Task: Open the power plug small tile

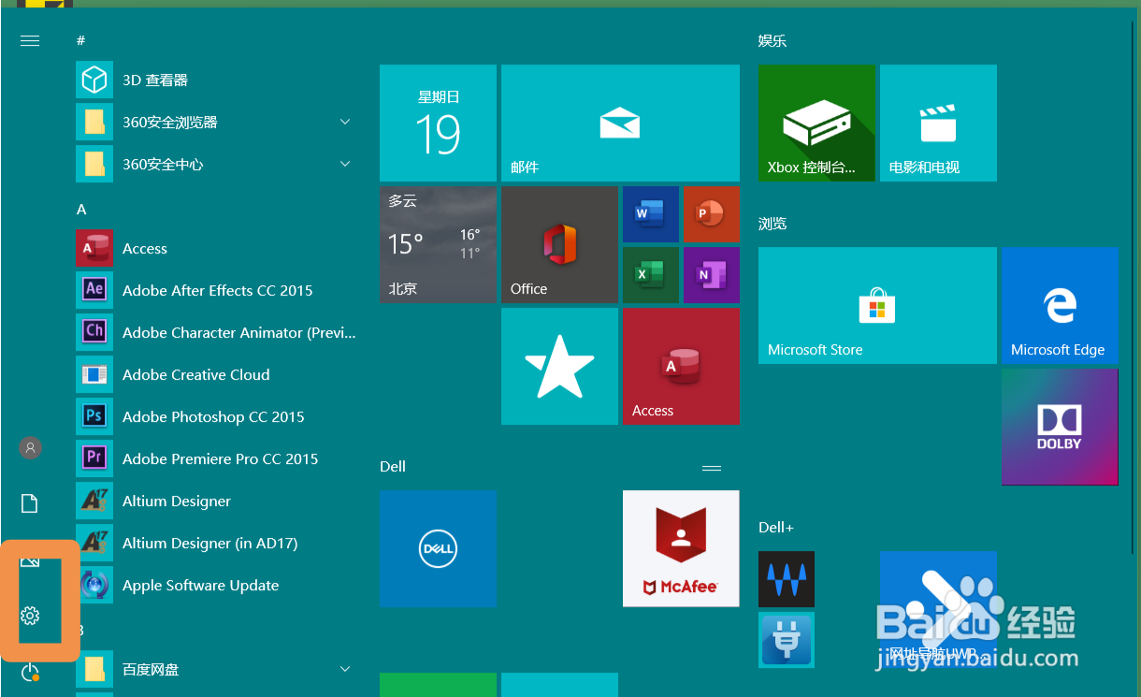Action: click(x=787, y=640)
